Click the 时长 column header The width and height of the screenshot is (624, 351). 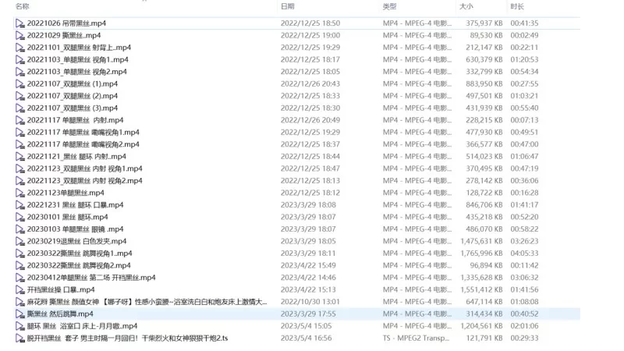[x=517, y=6]
